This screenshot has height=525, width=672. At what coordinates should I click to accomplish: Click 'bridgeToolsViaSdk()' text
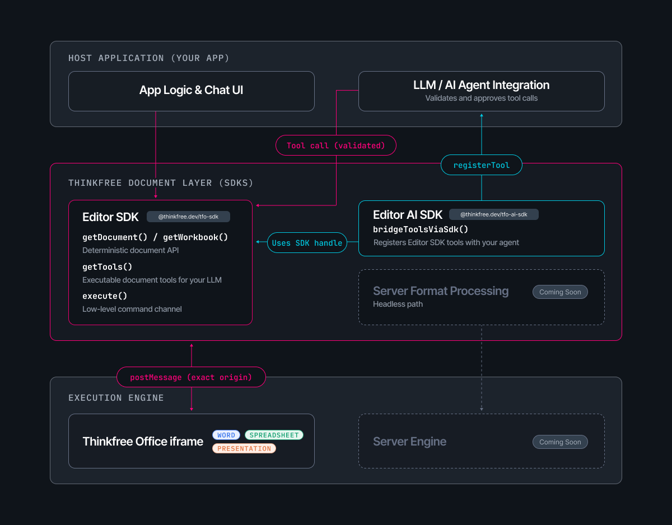(421, 229)
